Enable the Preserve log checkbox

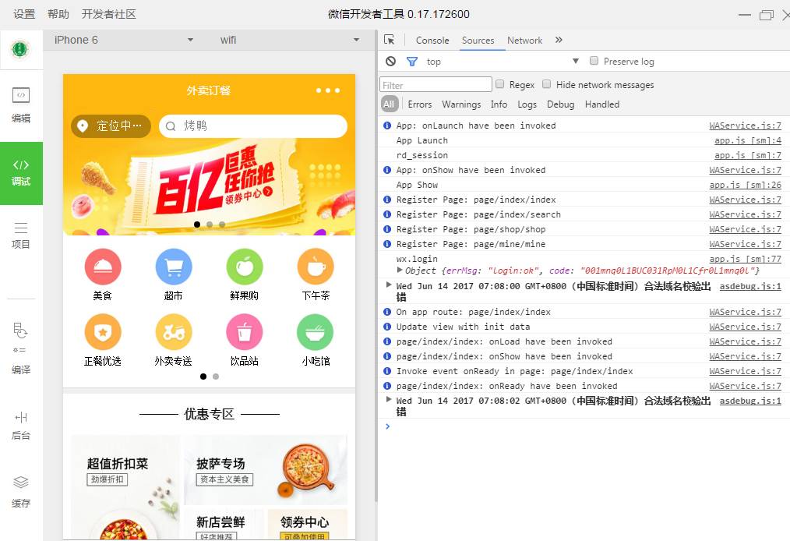tap(594, 61)
